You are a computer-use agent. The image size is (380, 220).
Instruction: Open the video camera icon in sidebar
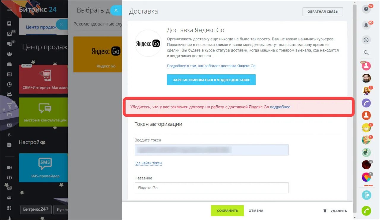click(x=9, y=168)
